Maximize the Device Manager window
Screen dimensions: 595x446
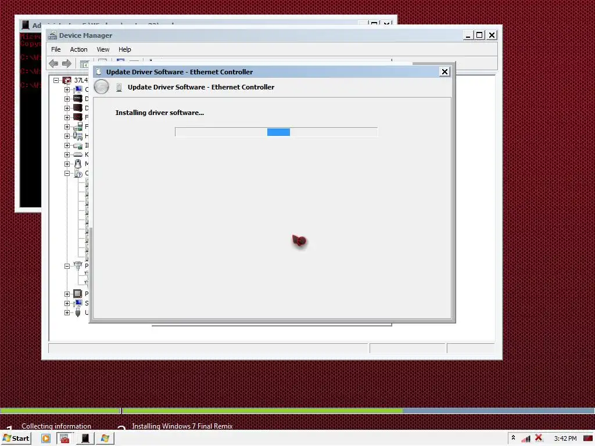point(479,35)
